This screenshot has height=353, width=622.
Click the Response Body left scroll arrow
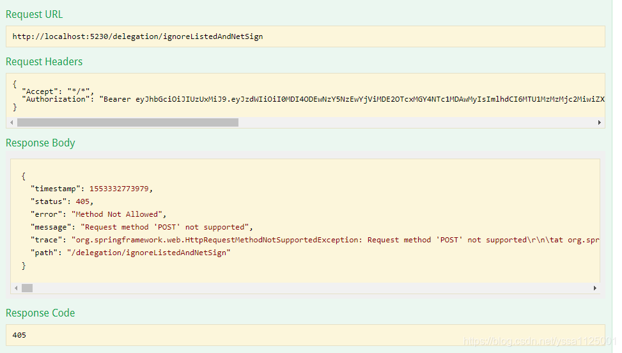[x=16, y=288]
